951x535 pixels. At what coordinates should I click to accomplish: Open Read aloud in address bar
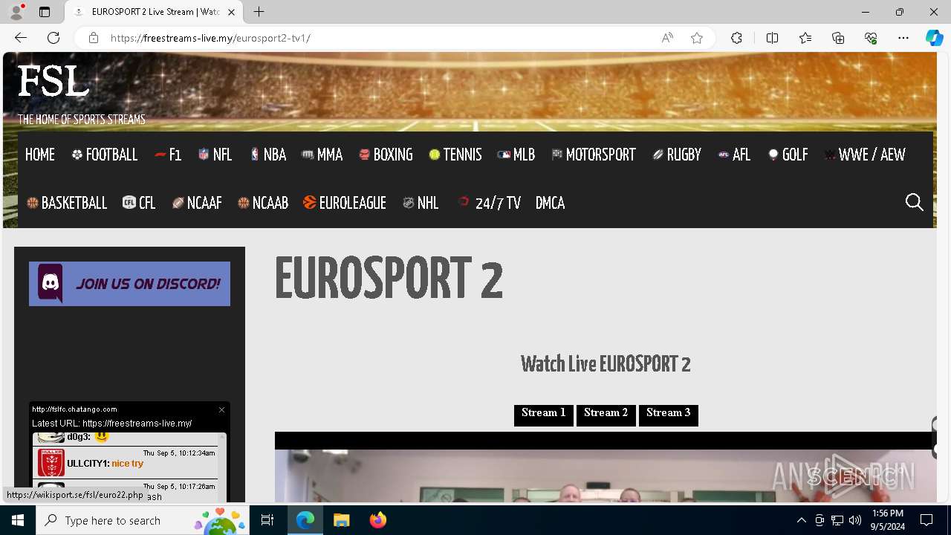coord(667,38)
